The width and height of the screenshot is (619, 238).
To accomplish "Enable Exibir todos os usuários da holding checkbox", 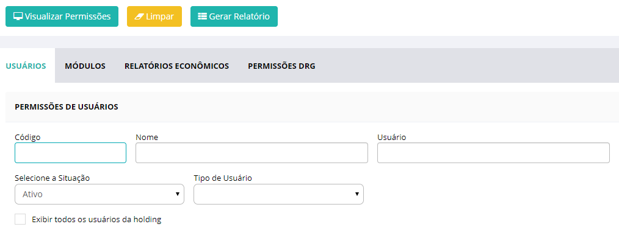I will [x=20, y=220].
